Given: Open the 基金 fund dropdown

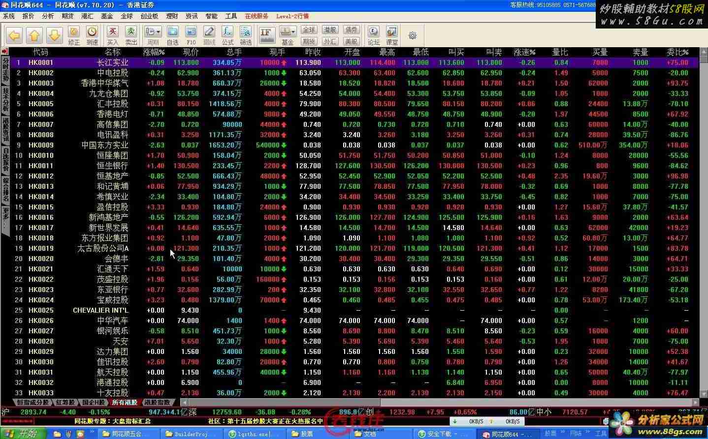Looking at the screenshot, I should point(288,36).
